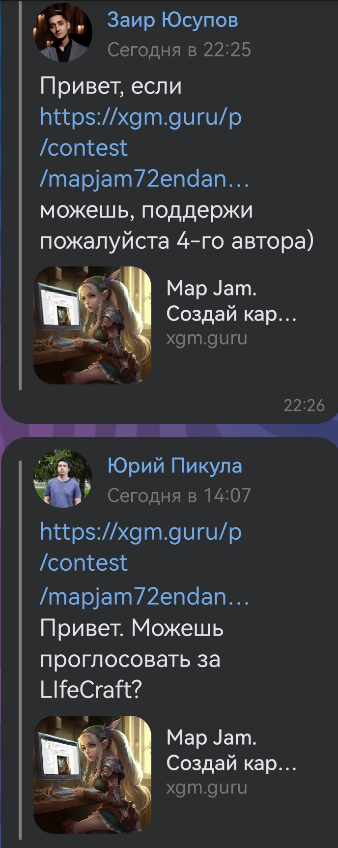Select the 22:26 message time
The width and height of the screenshot is (338, 848).
304,405
